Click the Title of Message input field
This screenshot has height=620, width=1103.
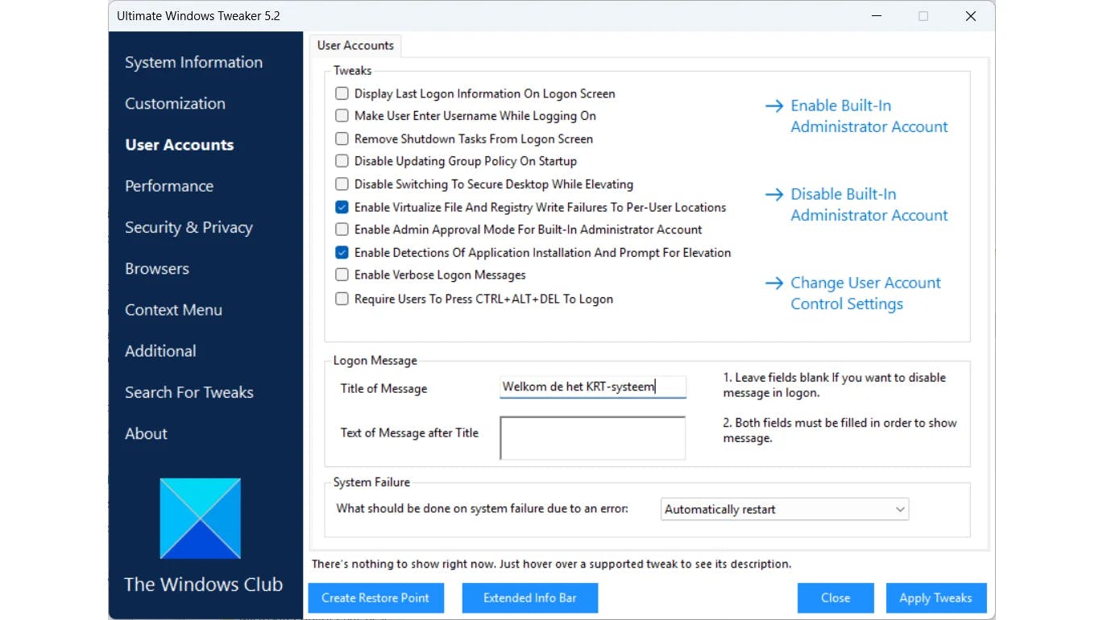click(593, 387)
